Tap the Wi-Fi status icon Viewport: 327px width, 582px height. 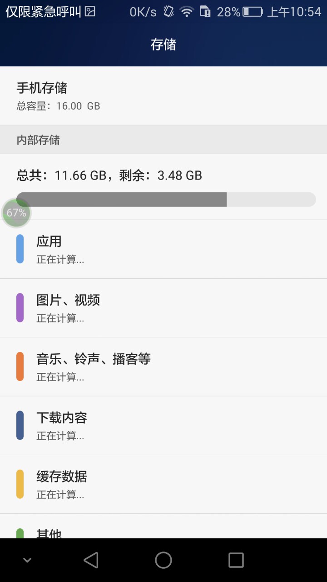coord(186,12)
